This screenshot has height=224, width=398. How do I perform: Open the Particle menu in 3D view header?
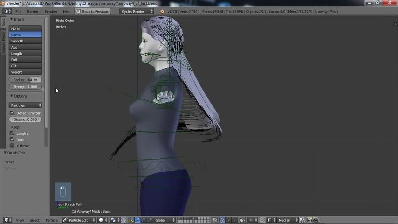click(x=52, y=220)
